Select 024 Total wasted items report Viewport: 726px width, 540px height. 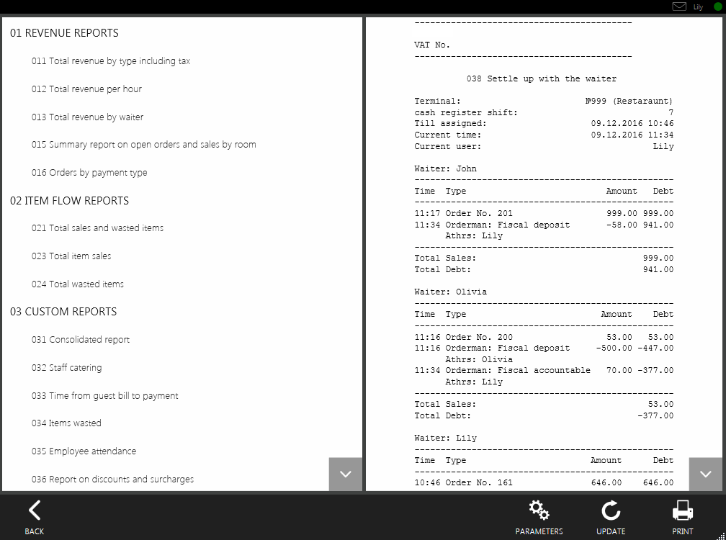pos(78,284)
